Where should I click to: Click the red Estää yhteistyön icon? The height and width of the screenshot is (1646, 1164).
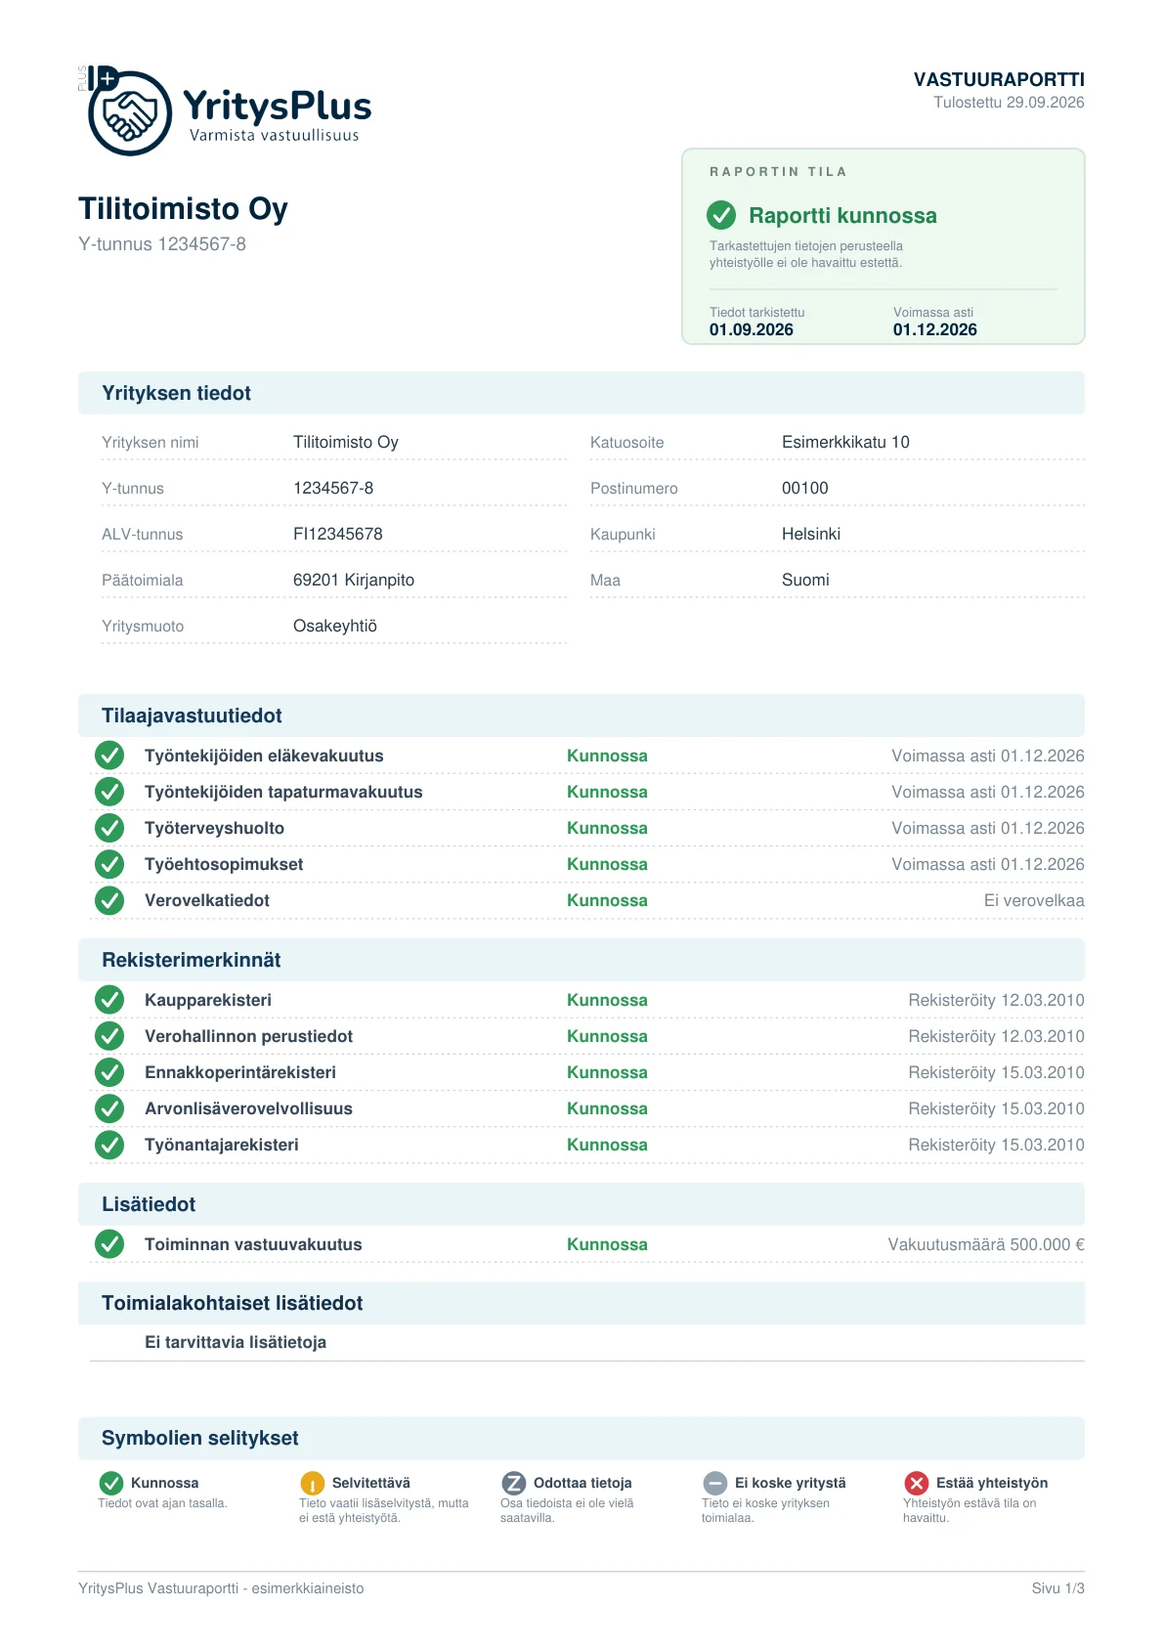(x=917, y=1483)
